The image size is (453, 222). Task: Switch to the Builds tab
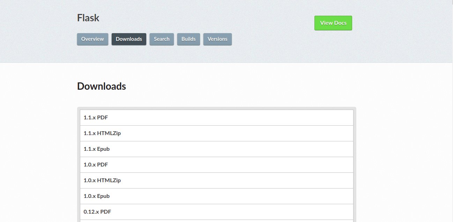pos(188,39)
